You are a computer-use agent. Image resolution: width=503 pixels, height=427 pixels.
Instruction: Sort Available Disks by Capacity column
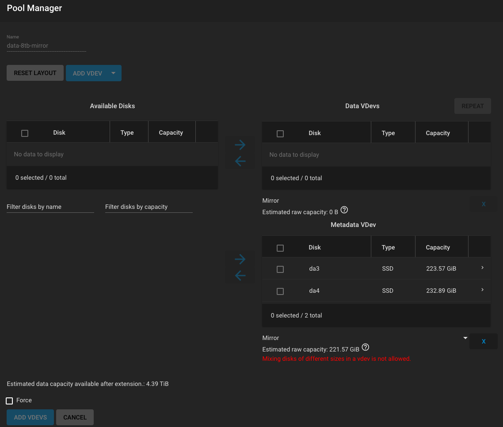pos(171,132)
